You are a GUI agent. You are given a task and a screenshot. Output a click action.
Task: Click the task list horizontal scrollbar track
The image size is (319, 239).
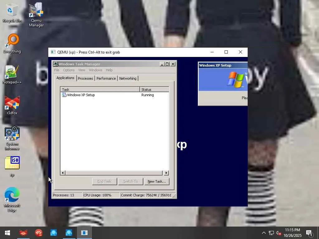click(114, 173)
